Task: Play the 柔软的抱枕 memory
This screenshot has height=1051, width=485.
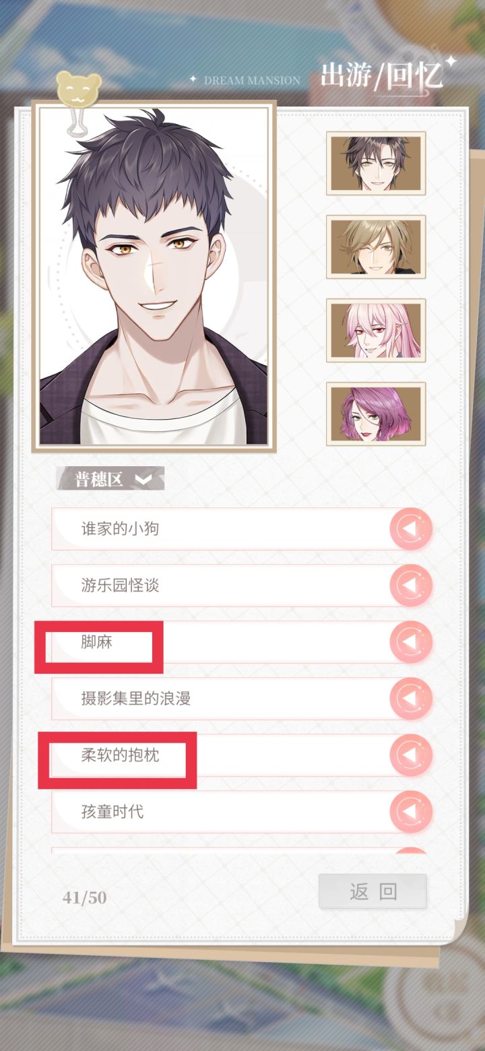Action: (410, 755)
